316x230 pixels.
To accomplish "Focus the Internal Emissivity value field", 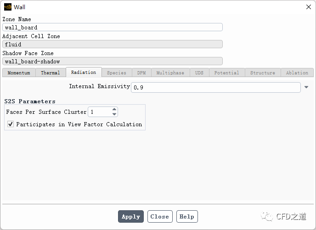I will 216,87.
